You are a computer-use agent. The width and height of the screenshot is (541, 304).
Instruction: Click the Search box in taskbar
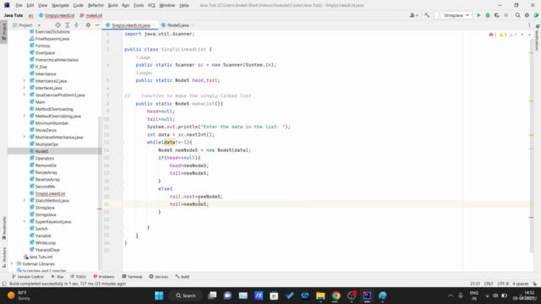[x=186, y=296]
